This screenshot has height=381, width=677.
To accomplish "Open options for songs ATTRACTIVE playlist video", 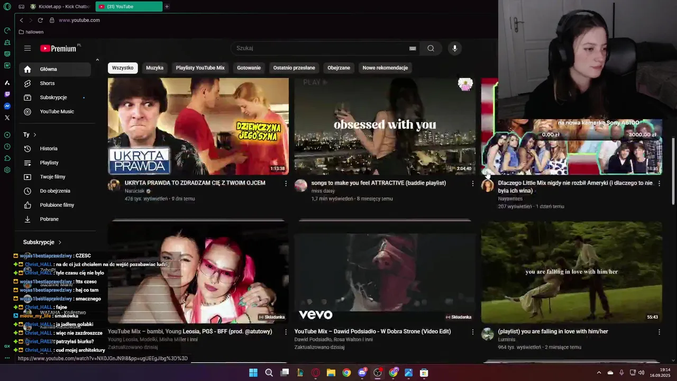I will pos(472,183).
